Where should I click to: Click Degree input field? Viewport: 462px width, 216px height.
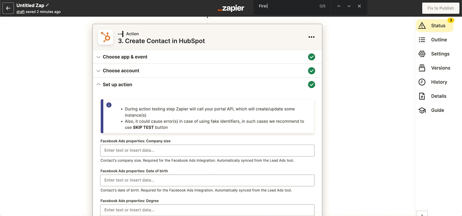(x=207, y=210)
